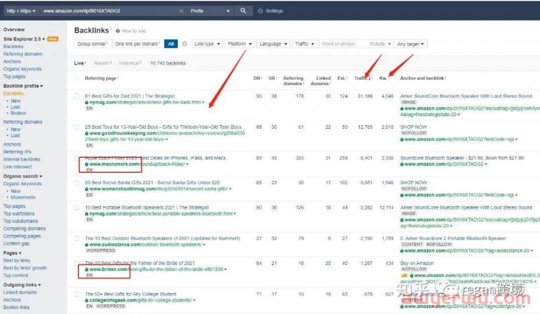This screenshot has height=314, width=540.
Task: Tick checkbox for 25 Best Toys row
Action: pyautogui.click(x=77, y=127)
